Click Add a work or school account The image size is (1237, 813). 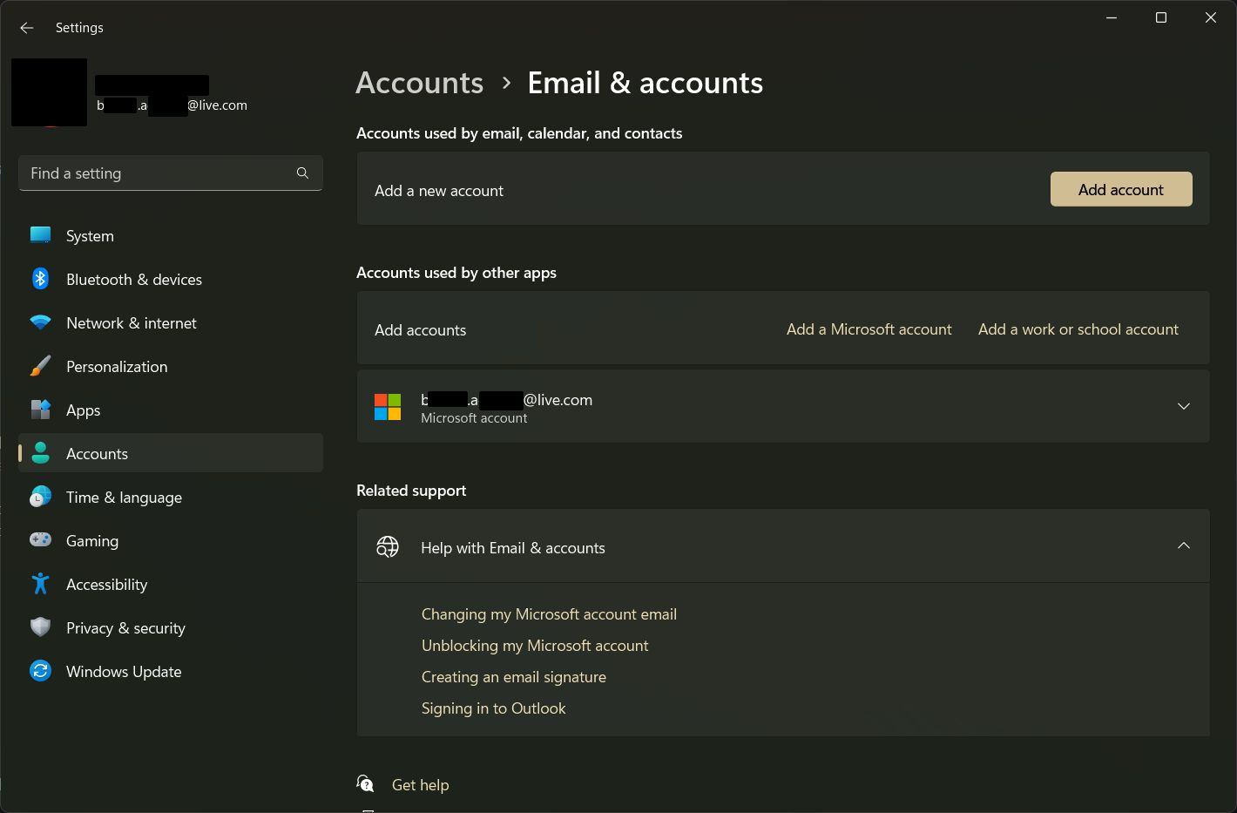[1078, 329]
